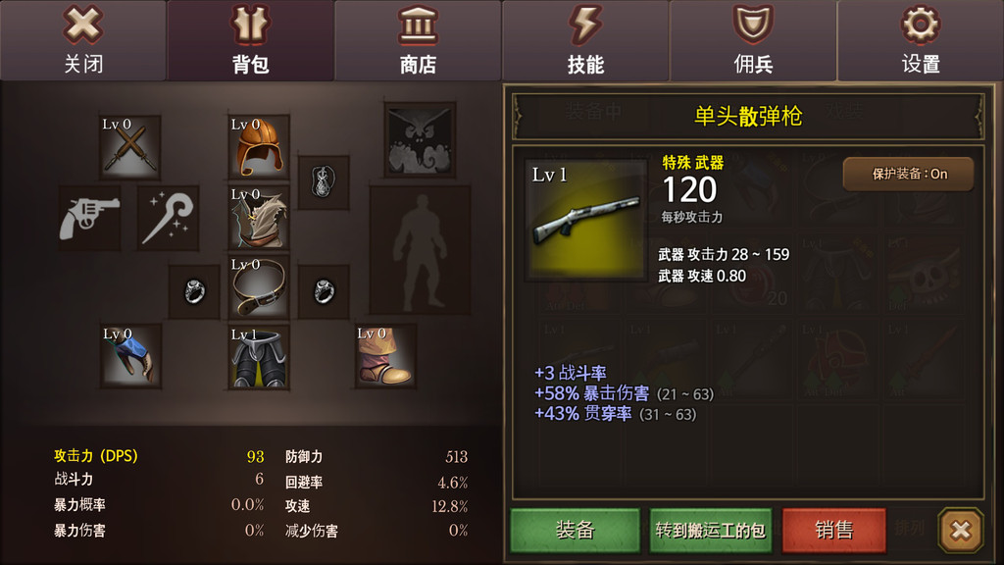Tap the magic staff slot
This screenshot has width=1004, height=565.
[x=169, y=218]
